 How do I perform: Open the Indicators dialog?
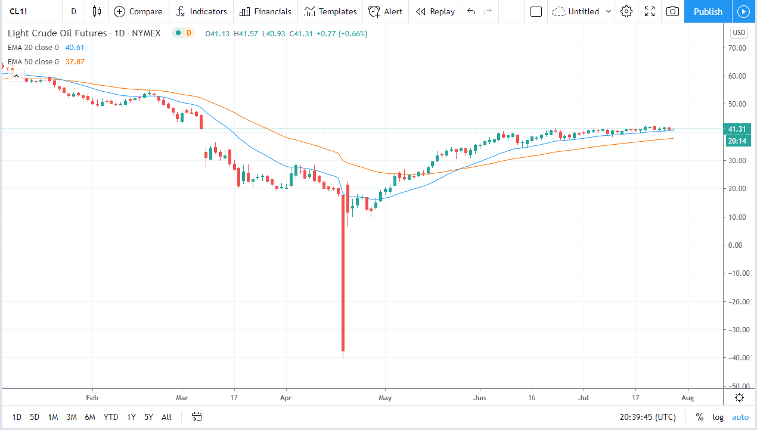(201, 11)
